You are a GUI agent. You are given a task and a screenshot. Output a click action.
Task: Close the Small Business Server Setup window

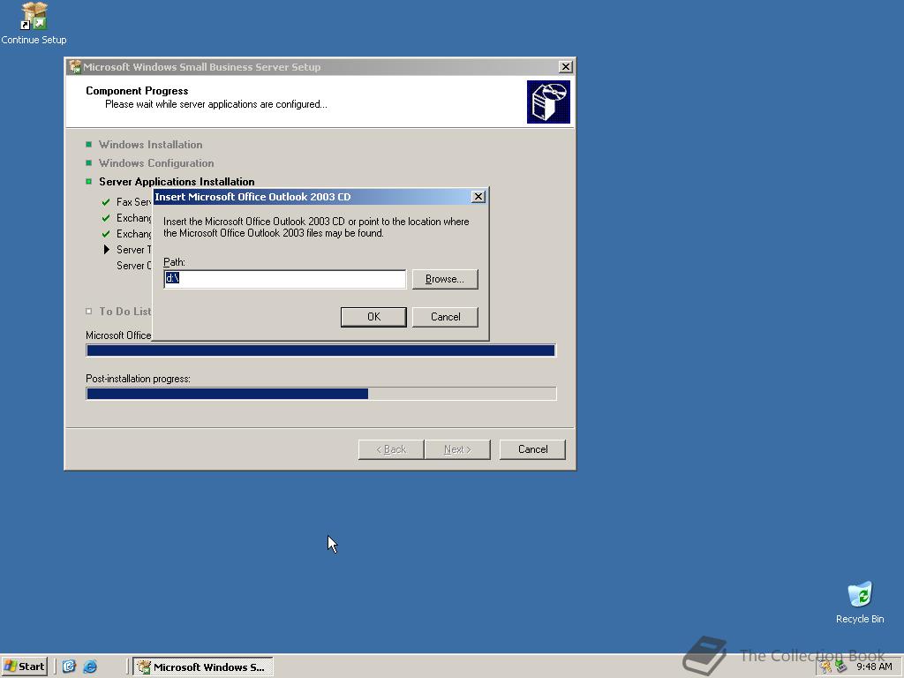(566, 67)
